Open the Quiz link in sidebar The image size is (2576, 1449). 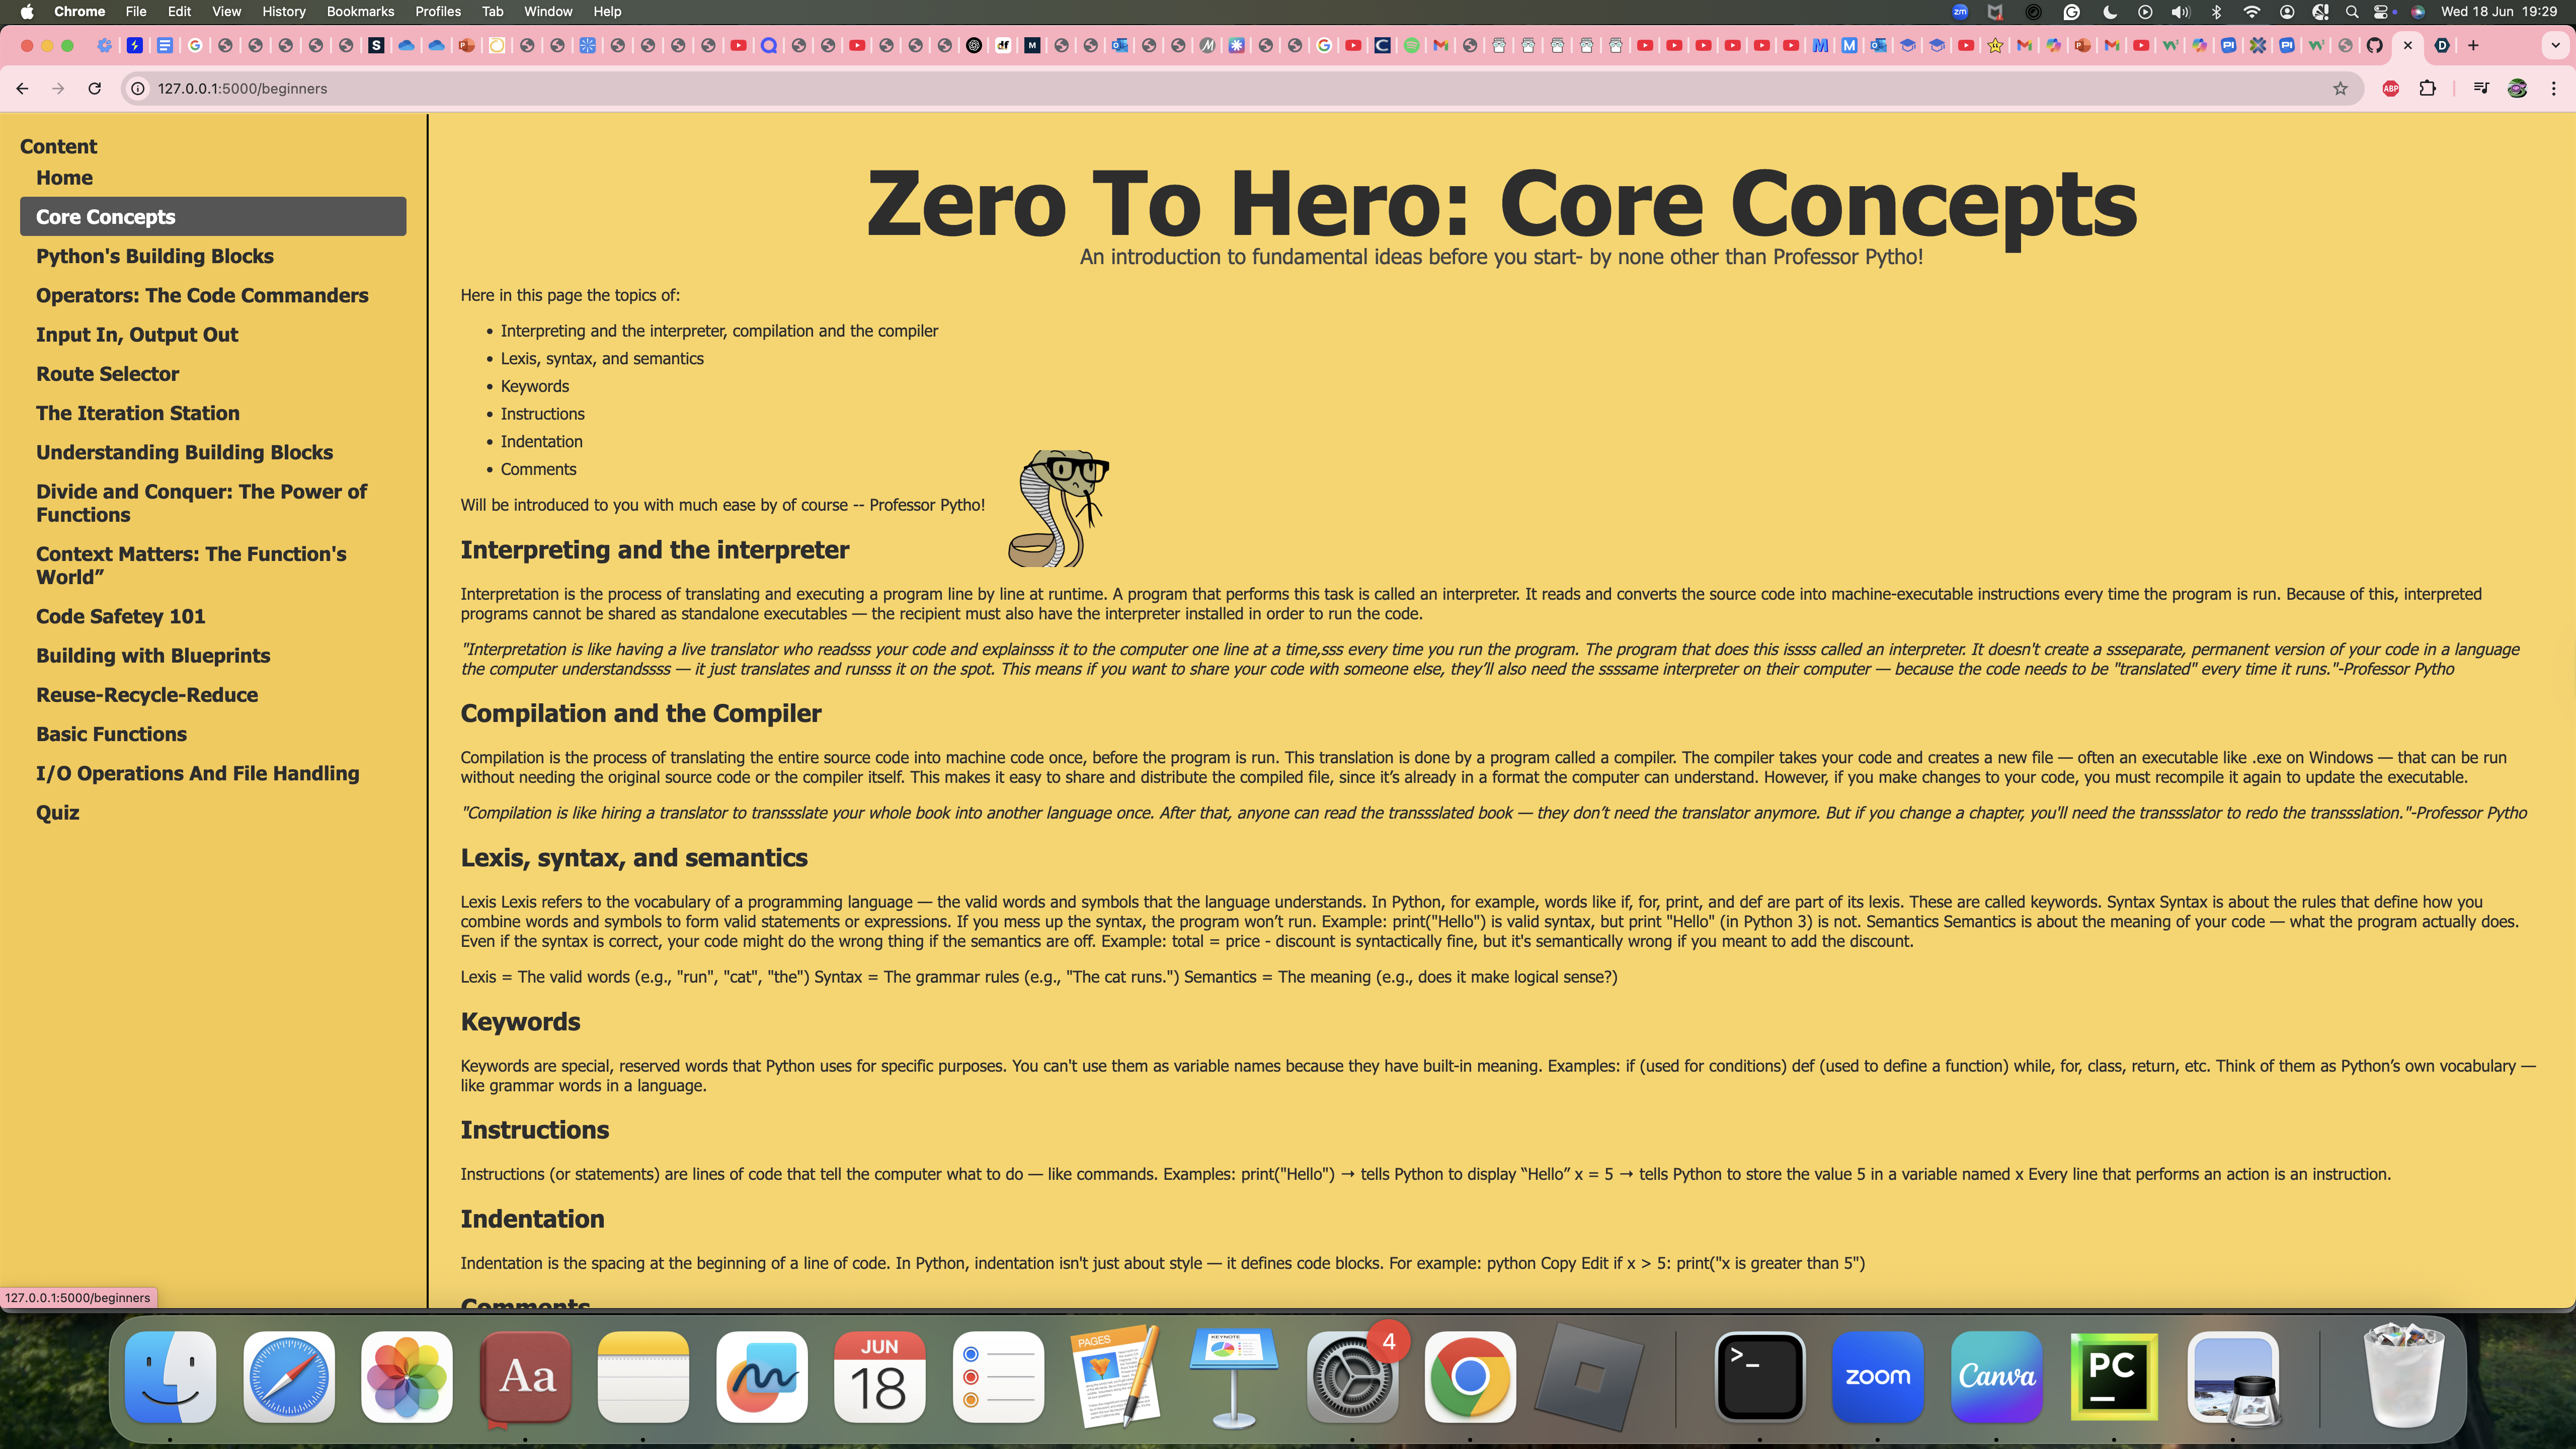[x=58, y=812]
